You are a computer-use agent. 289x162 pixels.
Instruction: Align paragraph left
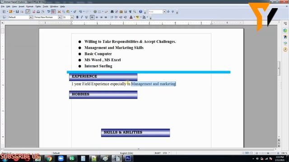92,17
